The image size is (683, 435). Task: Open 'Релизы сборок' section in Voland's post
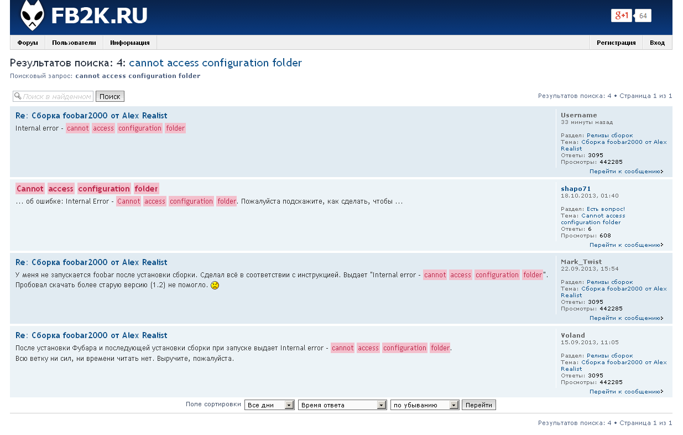click(x=609, y=355)
